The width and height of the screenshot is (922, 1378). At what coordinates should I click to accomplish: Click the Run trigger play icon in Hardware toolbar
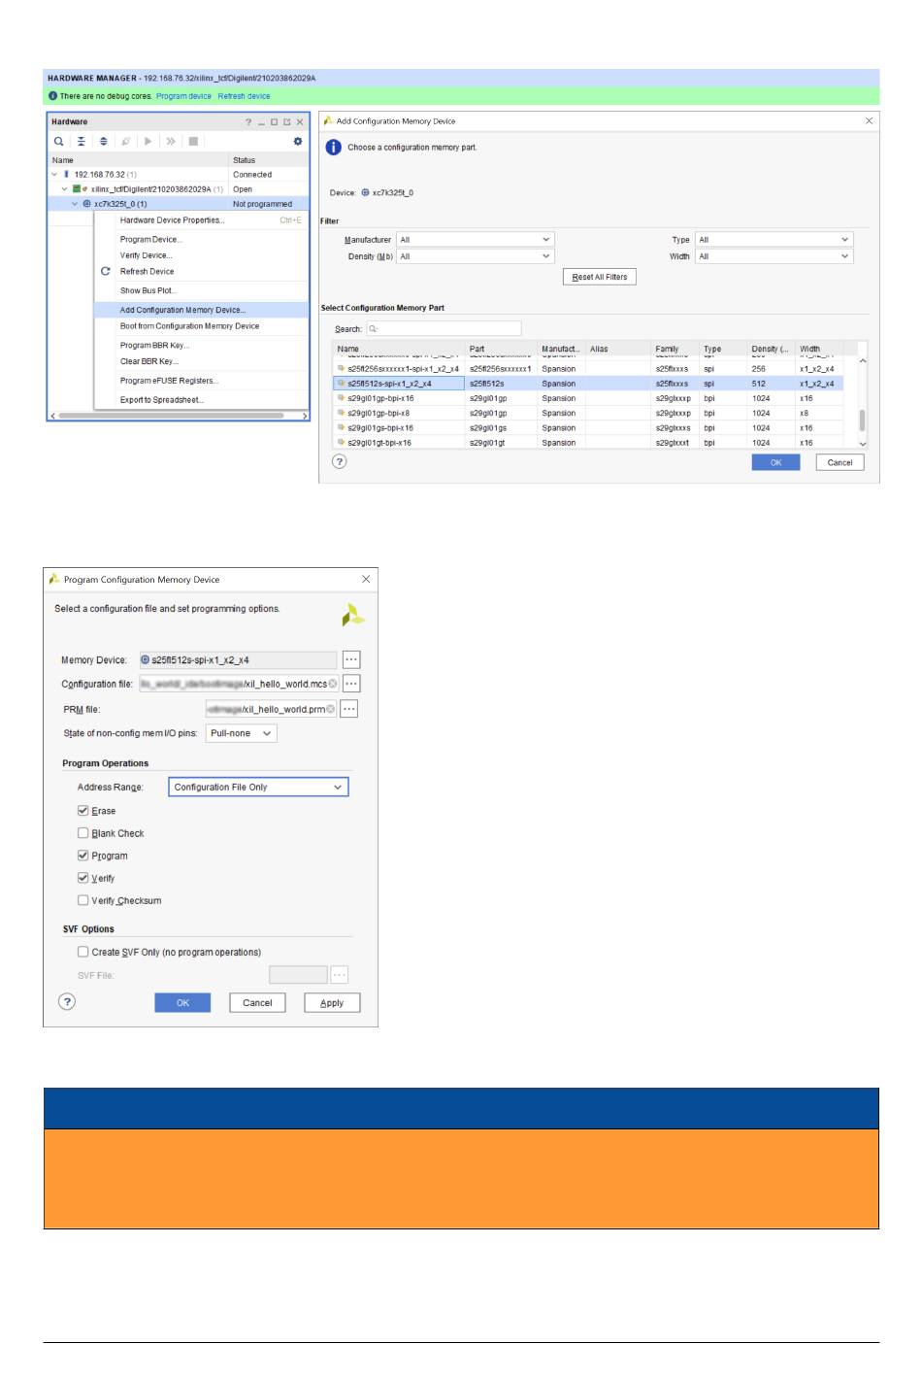pyautogui.click(x=148, y=141)
